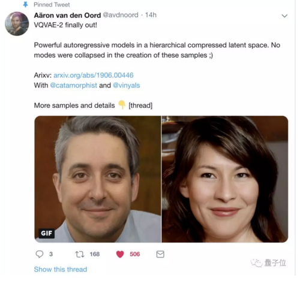Click the name Aäron van den Oord
The image size is (300, 281).
(67, 15)
